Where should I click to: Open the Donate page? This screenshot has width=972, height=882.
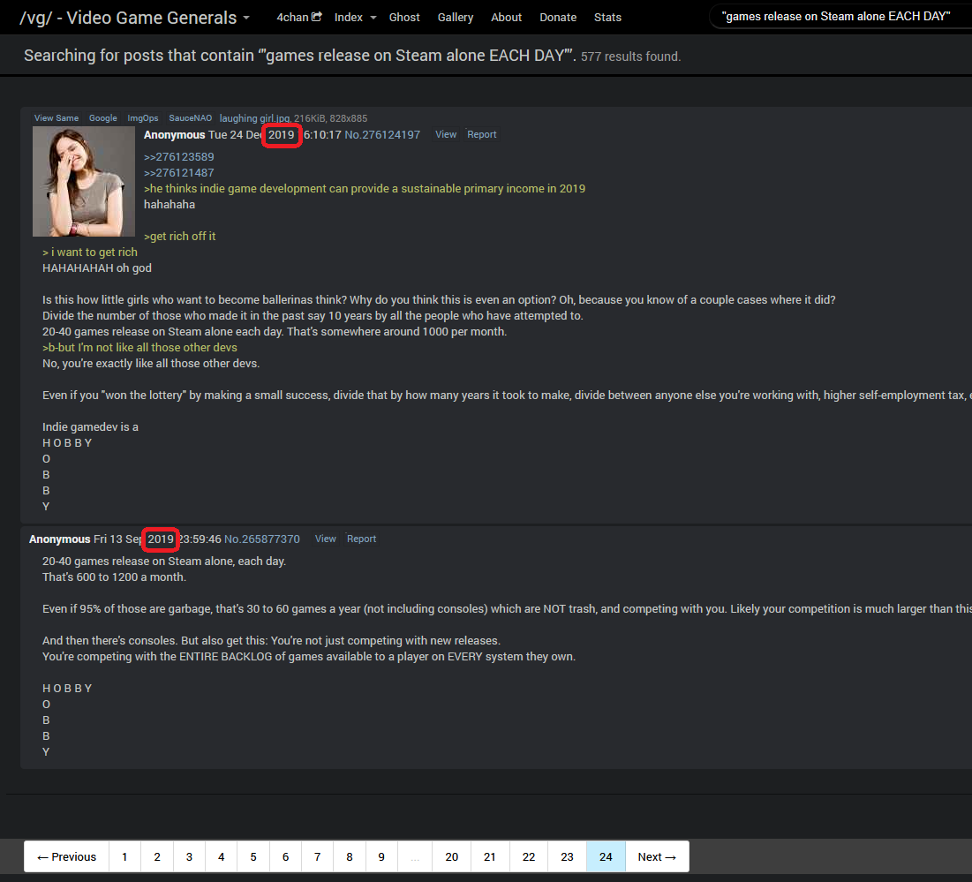pos(558,18)
